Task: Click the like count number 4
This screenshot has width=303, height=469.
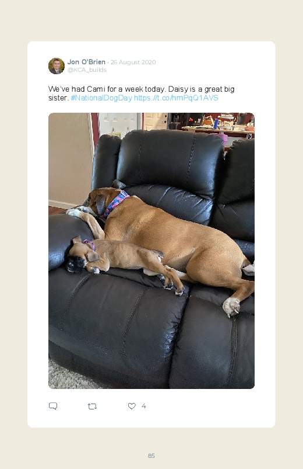Action: pos(143,406)
